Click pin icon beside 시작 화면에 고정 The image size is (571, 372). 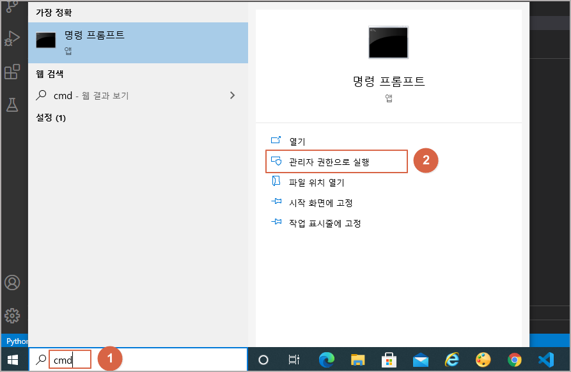(x=276, y=201)
